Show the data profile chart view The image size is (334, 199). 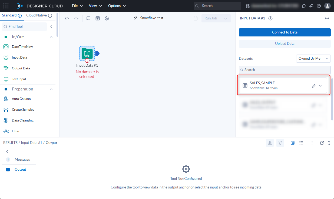[270, 143]
